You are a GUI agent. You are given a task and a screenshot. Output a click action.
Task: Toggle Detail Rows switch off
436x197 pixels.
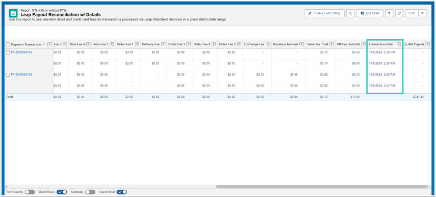pyautogui.click(x=62, y=192)
